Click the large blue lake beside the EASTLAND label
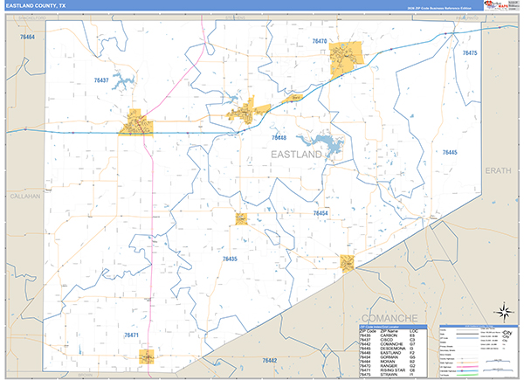The image size is (524, 380). tap(325, 144)
